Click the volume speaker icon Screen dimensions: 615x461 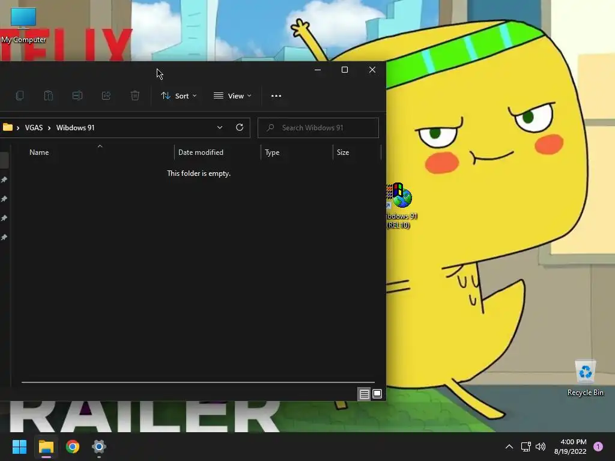pyautogui.click(x=541, y=447)
